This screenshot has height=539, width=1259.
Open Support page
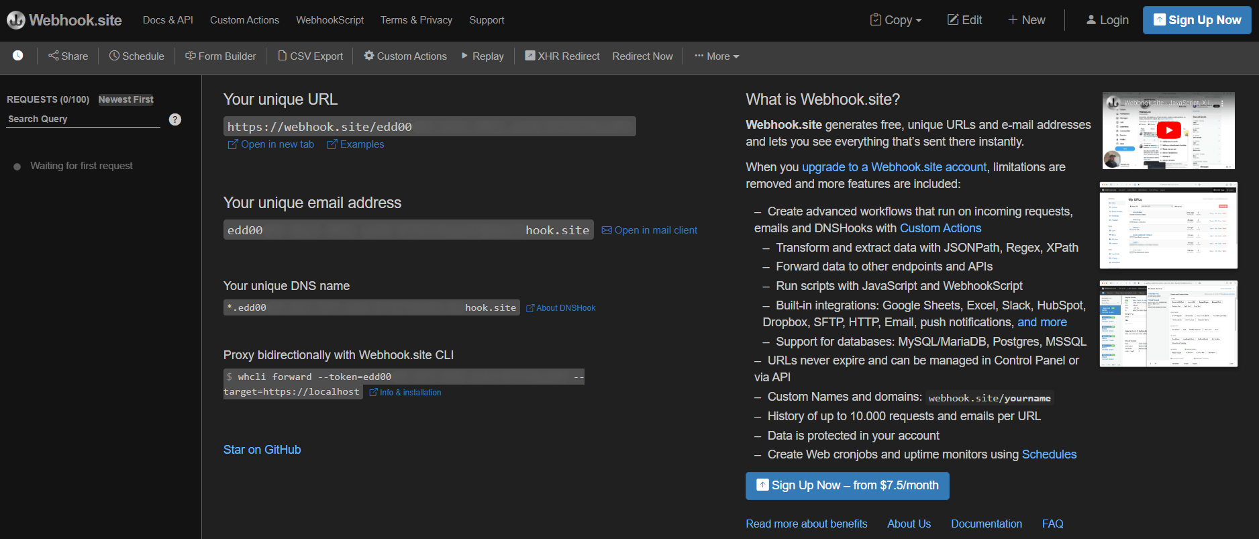[x=487, y=20]
